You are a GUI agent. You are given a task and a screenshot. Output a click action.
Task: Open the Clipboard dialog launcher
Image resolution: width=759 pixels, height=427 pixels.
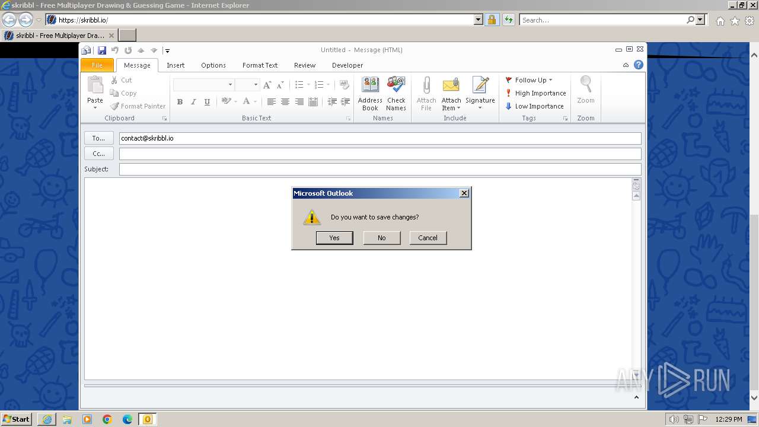165,119
